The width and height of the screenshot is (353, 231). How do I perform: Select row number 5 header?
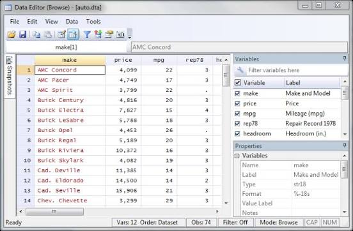coord(26,110)
